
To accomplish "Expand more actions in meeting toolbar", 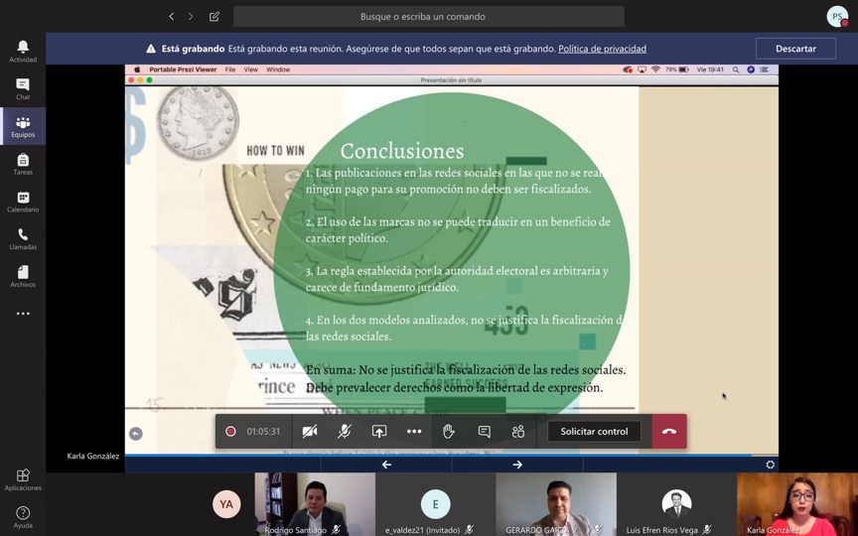I will coord(414,432).
